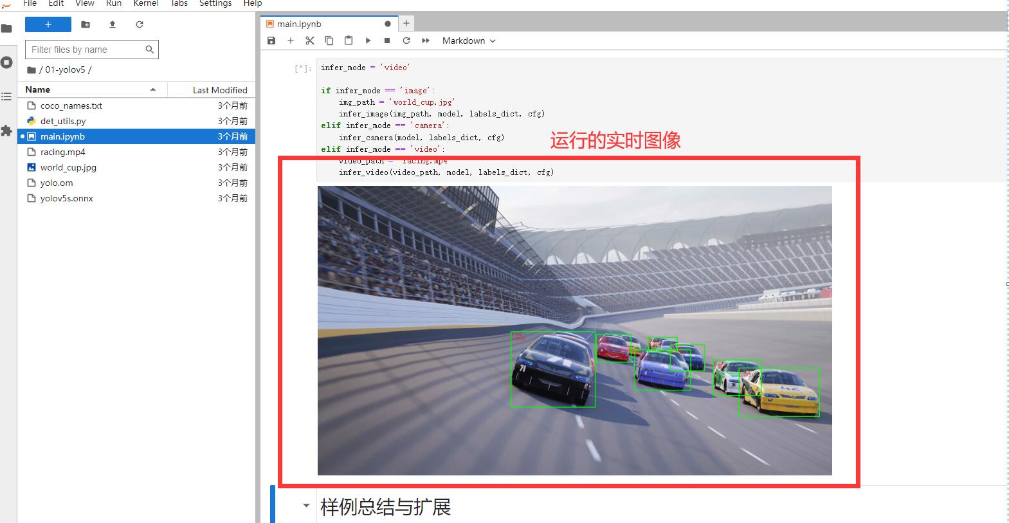Sort files by Name column header
Viewport: 1009px width, 523px height.
[x=93, y=89]
